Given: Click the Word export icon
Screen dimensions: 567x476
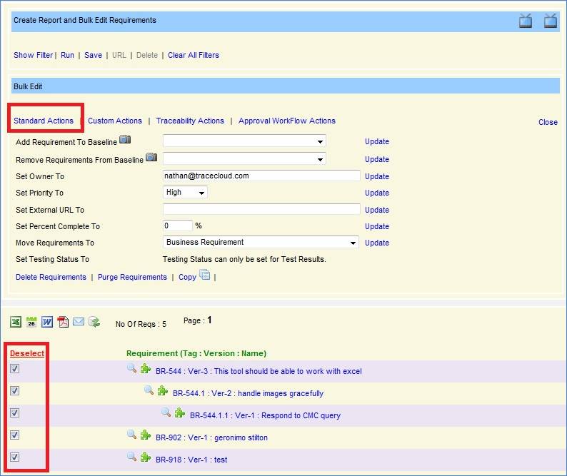Looking at the screenshot, I should pos(47,322).
